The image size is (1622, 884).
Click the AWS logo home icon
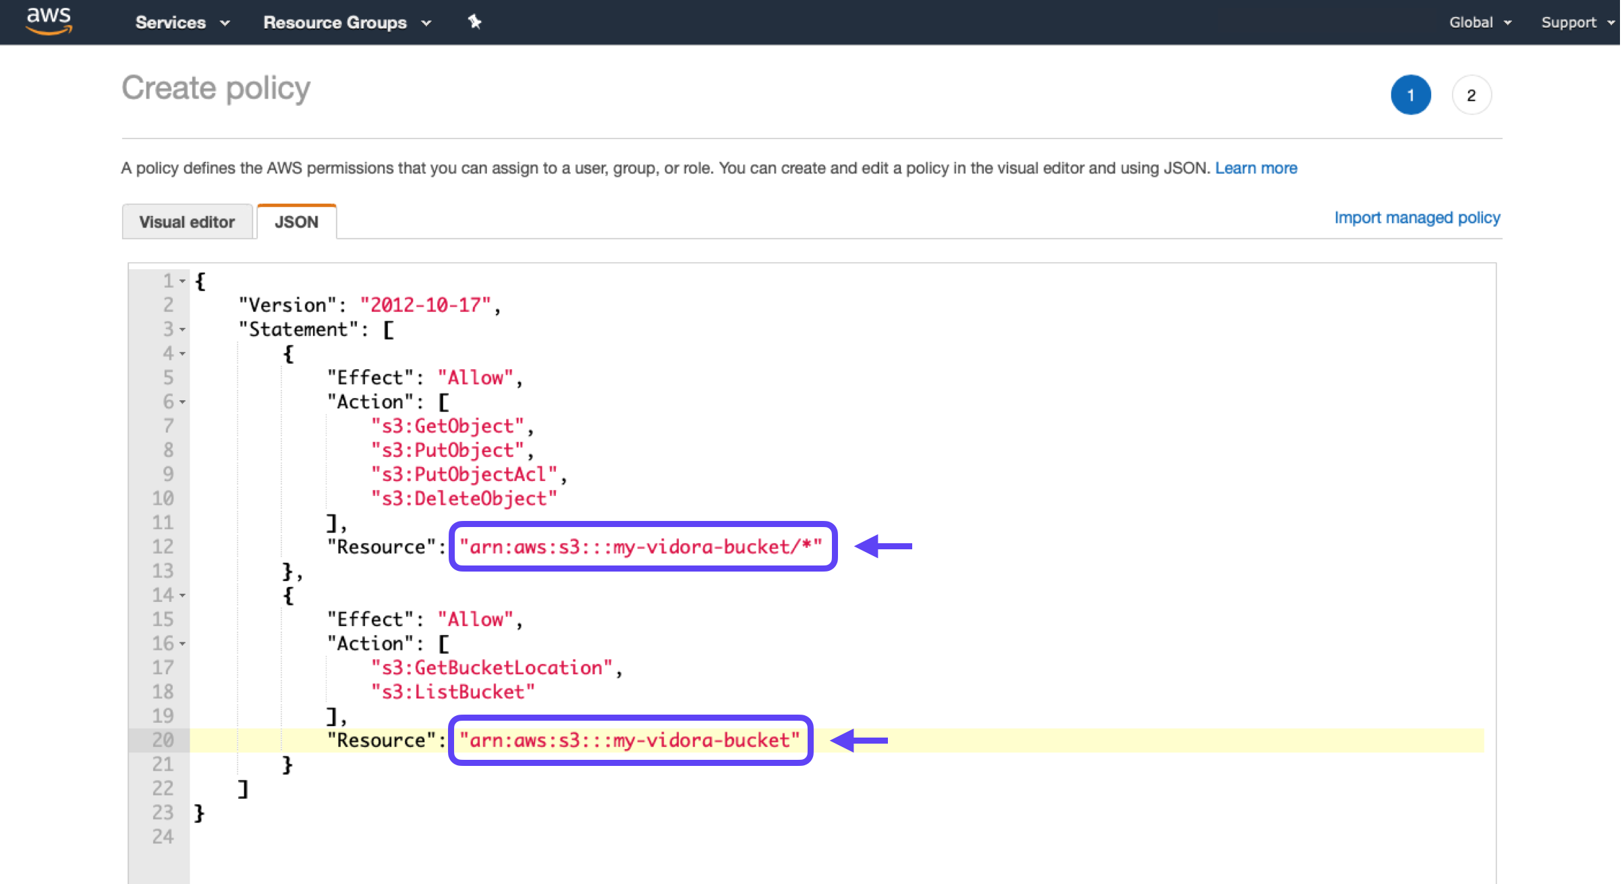49,20
